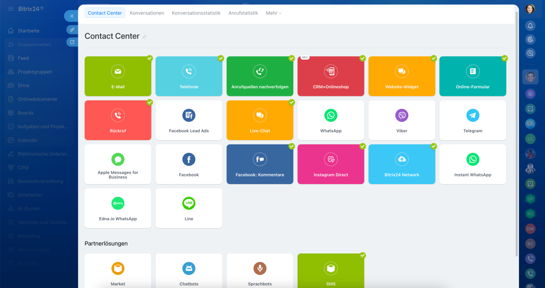This screenshot has width=545, height=288.
Task: Click the DW avatar in right panel
Action: pos(530,229)
